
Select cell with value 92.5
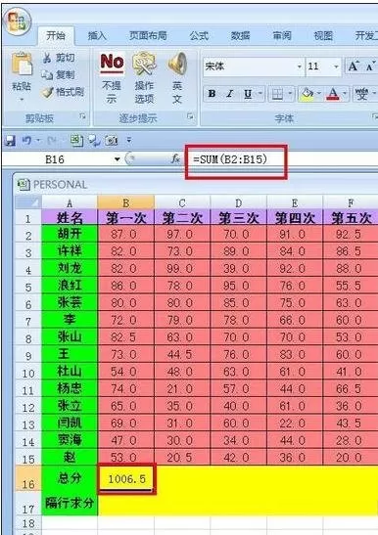(351, 234)
